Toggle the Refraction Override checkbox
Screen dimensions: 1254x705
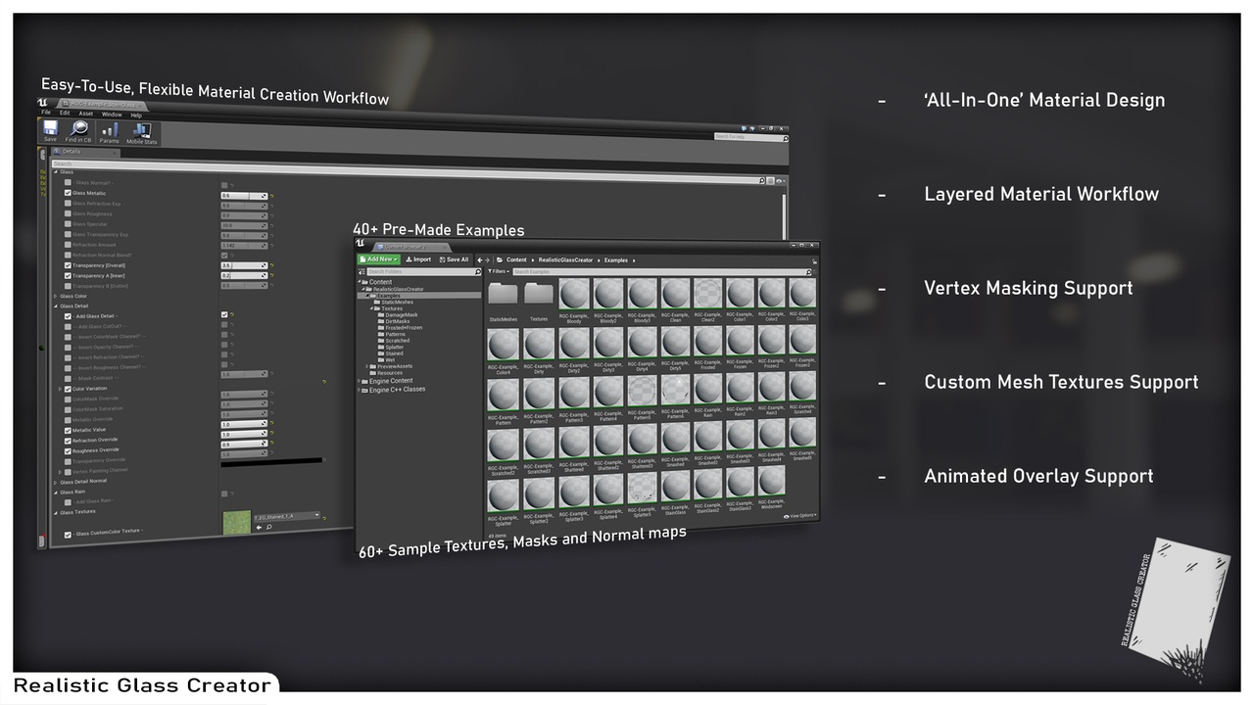(68, 441)
